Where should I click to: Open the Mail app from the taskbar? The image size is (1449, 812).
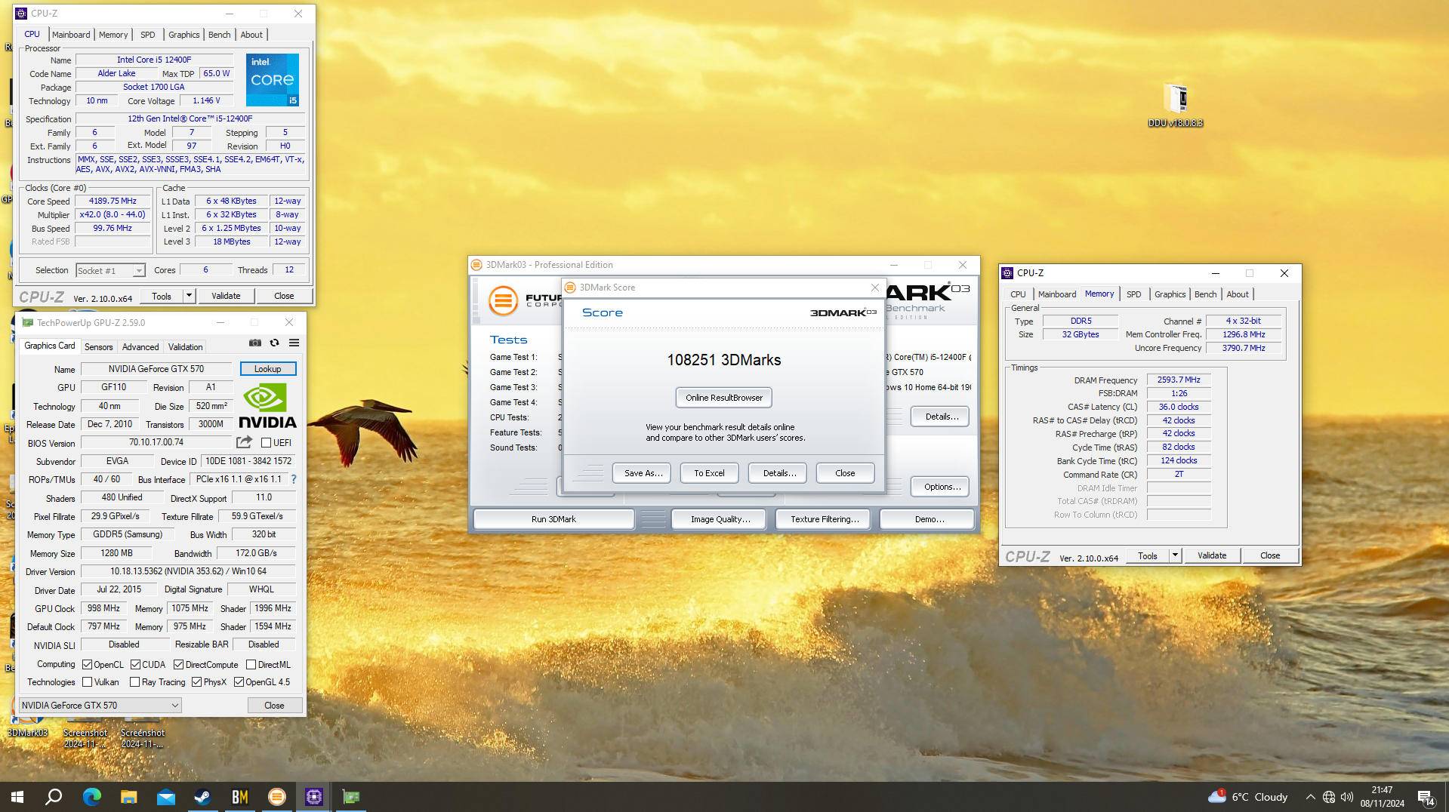click(x=165, y=797)
